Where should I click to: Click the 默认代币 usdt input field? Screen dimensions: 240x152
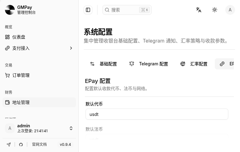tap(157, 114)
